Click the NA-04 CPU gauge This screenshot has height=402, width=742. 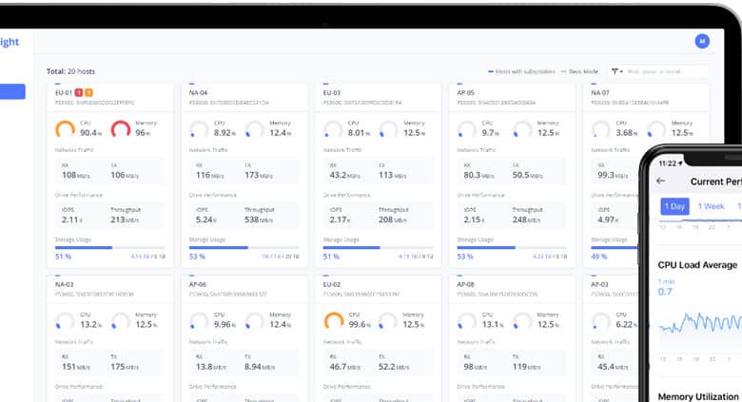point(199,129)
